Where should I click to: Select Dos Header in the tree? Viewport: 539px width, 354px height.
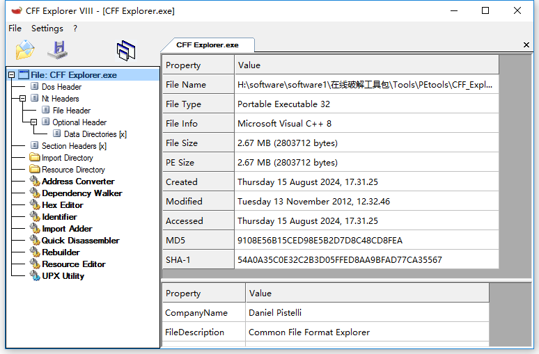click(61, 86)
